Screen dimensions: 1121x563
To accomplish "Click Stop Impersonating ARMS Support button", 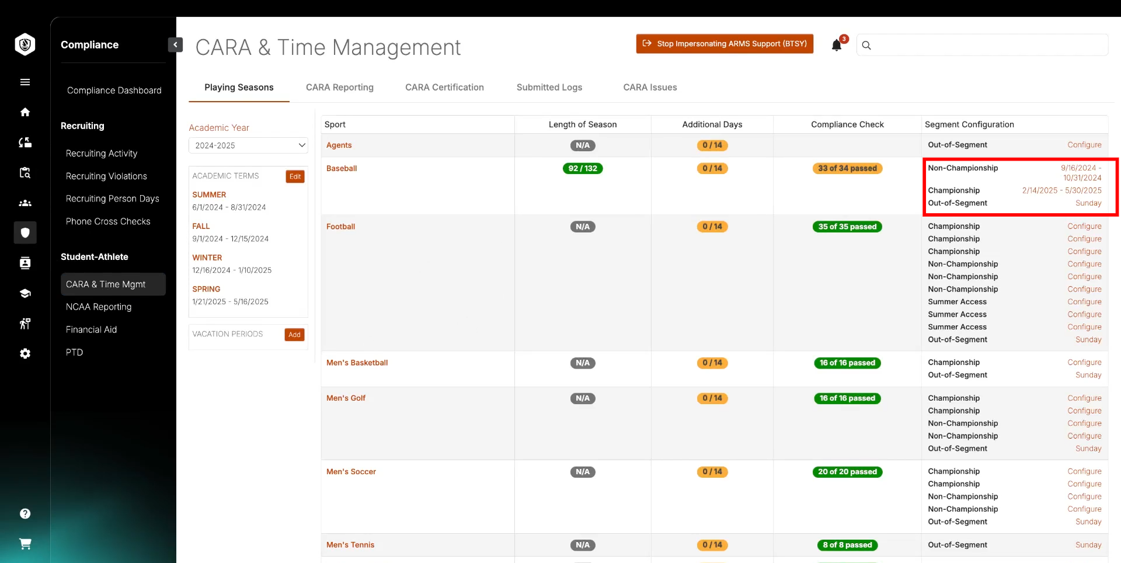I will pyautogui.click(x=724, y=44).
